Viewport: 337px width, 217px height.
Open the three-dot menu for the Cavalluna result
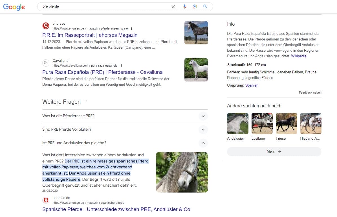[121, 65]
